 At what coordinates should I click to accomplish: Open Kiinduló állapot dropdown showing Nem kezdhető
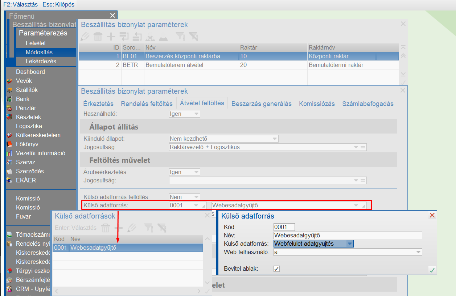275,139
